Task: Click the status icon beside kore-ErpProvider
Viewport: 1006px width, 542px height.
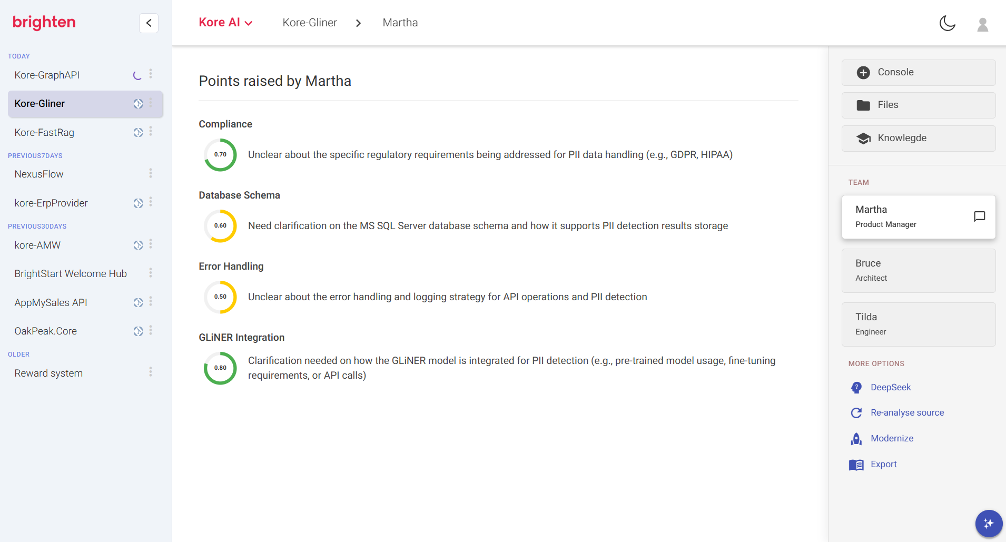Action: pos(138,203)
